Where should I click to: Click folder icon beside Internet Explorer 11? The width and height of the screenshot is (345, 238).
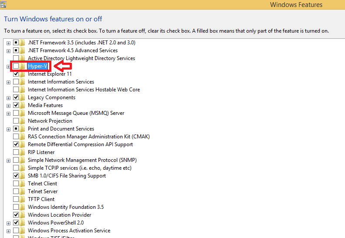pyautogui.click(x=22, y=74)
